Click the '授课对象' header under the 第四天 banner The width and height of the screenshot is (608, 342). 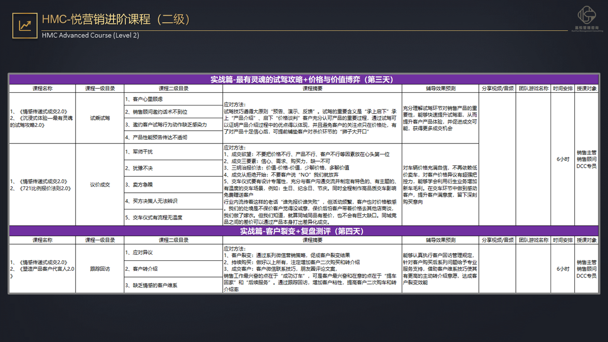click(587, 240)
